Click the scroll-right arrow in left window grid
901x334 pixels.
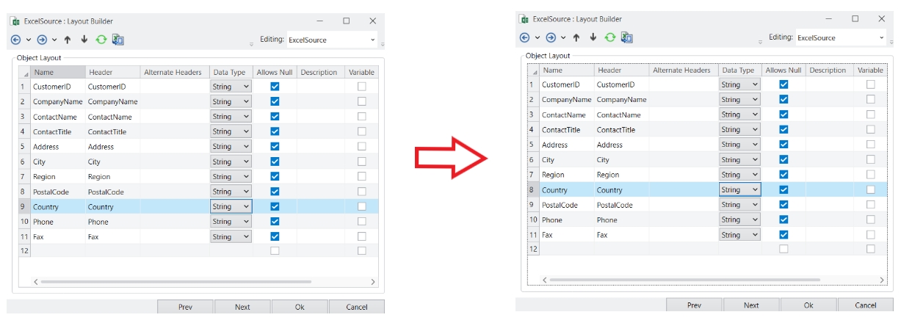[372, 282]
